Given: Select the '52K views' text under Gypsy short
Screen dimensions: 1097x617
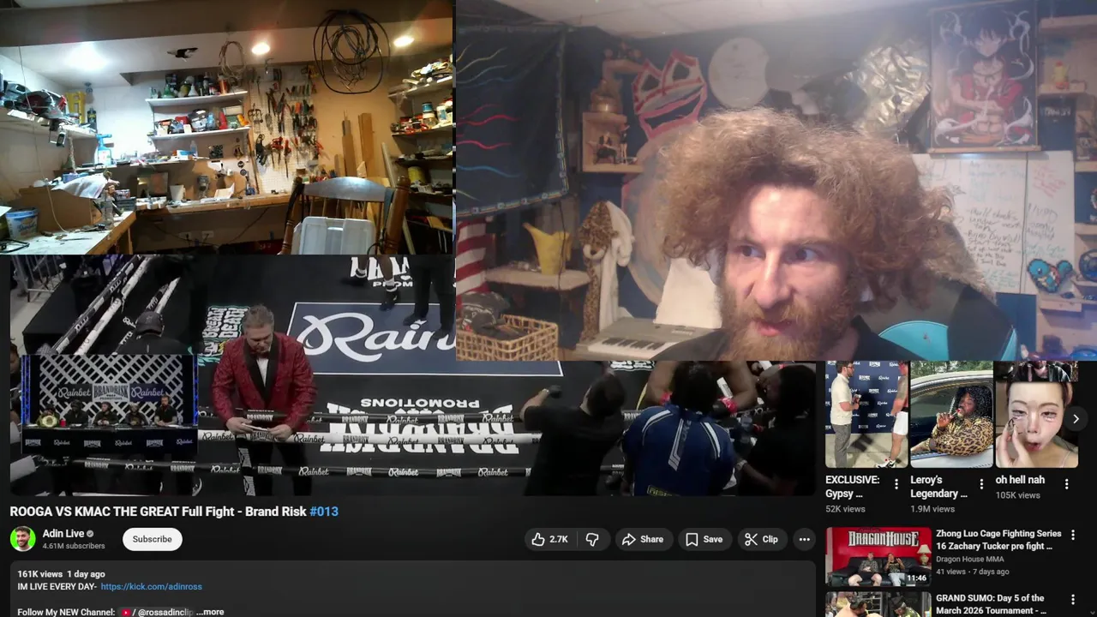Looking at the screenshot, I should pyautogui.click(x=845, y=509).
